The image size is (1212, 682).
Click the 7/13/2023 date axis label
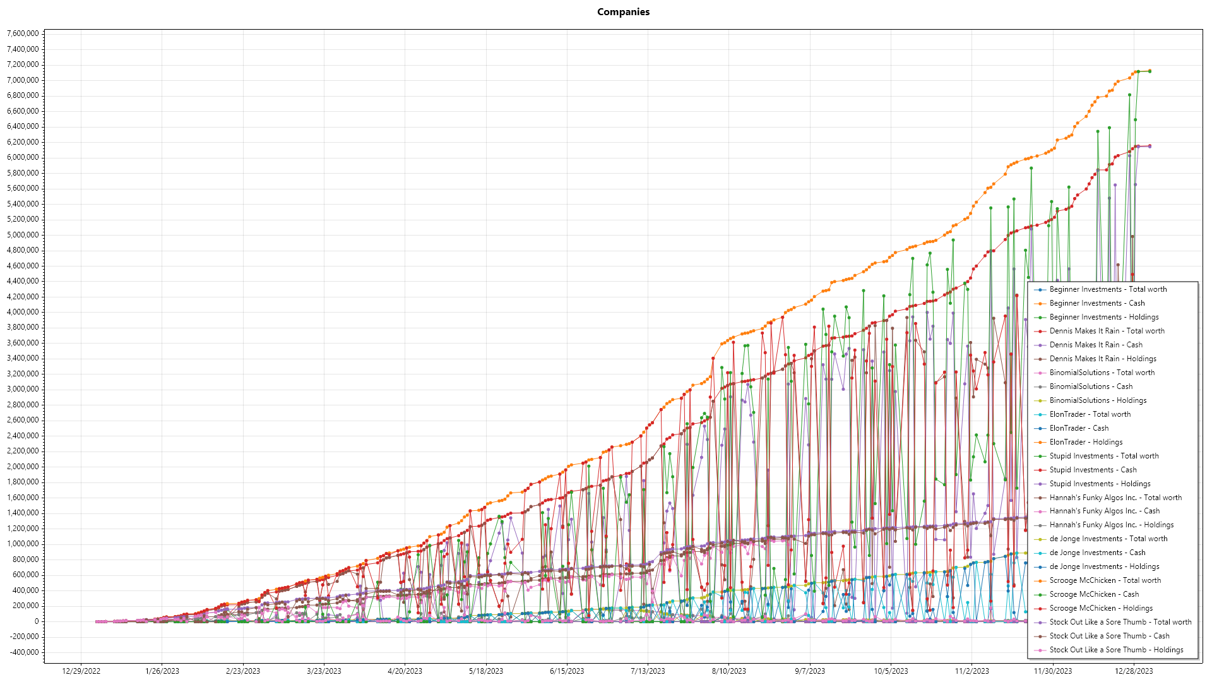[x=648, y=671]
